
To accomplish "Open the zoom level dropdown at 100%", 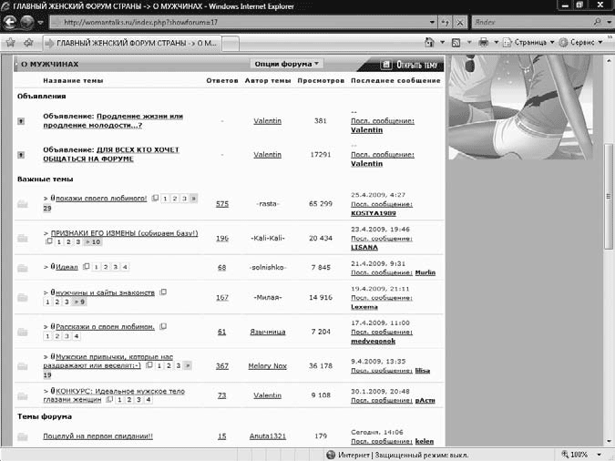I will tap(584, 453).
